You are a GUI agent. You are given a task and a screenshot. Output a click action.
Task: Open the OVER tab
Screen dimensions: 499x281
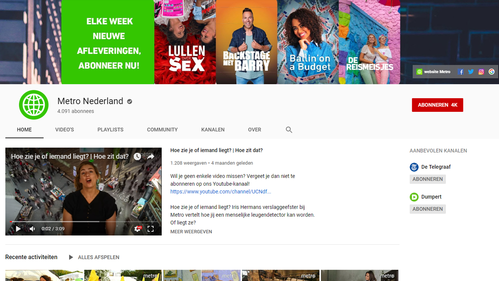tap(254, 130)
